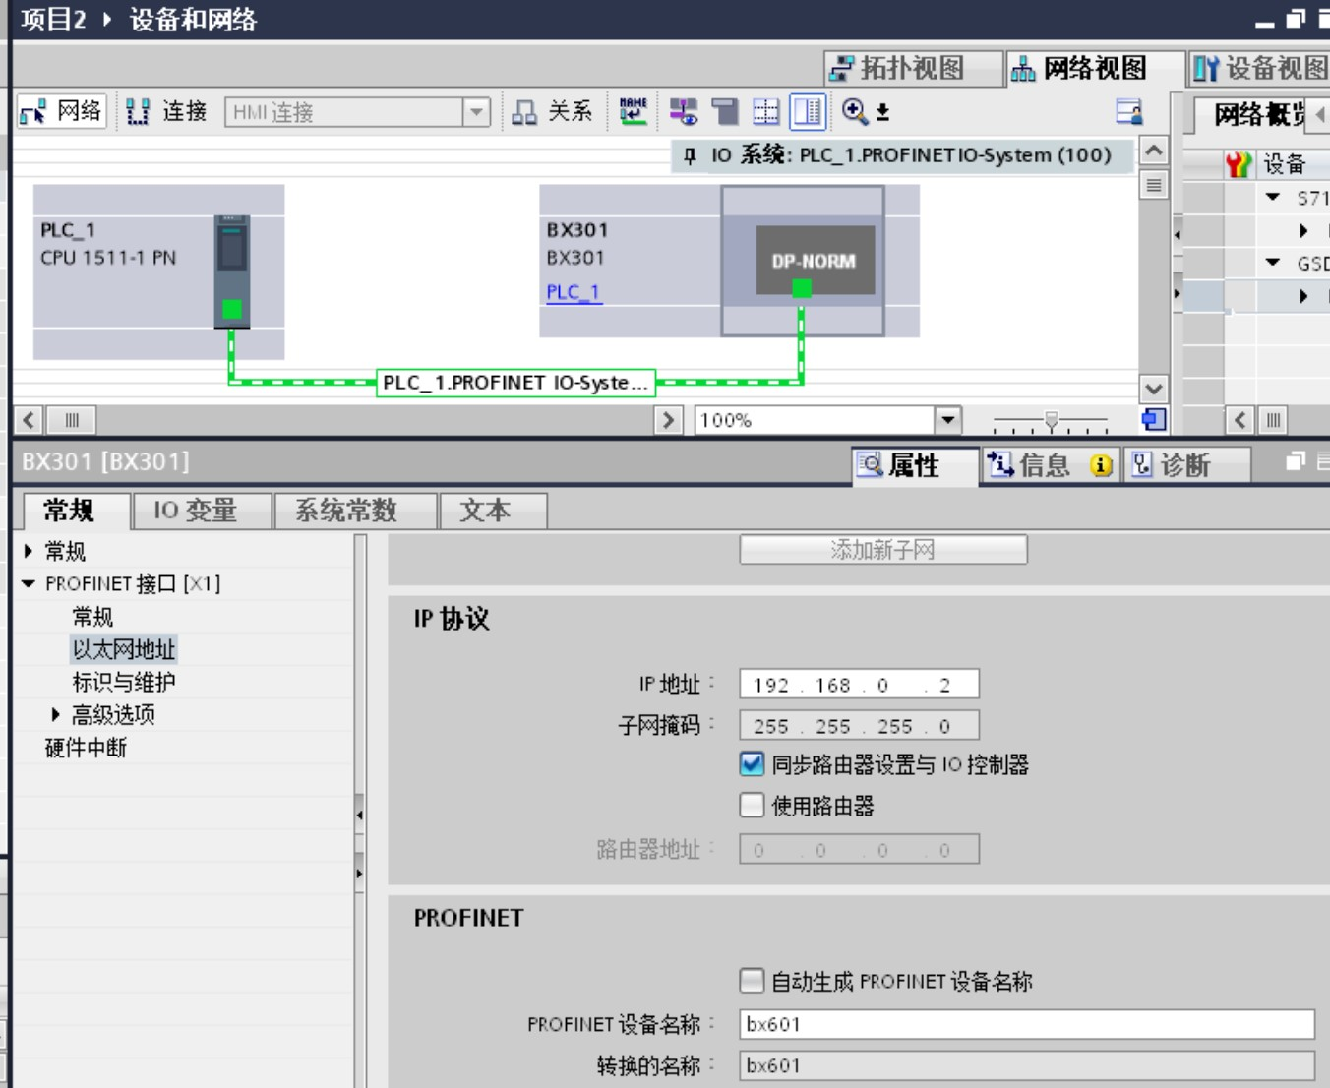Collapse the GSD row in network overview

(1273, 263)
